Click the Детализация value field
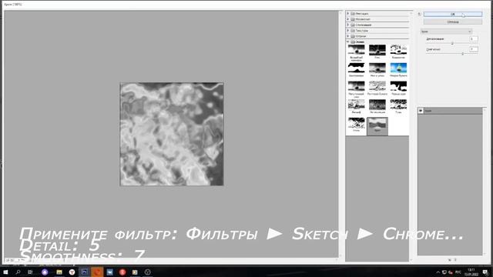 point(474,38)
